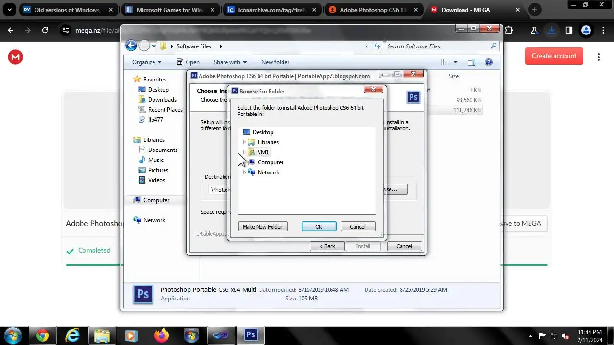This screenshot has width=614, height=345.
Task: Click Explorer back navigation arrow
Action: pyautogui.click(x=131, y=46)
